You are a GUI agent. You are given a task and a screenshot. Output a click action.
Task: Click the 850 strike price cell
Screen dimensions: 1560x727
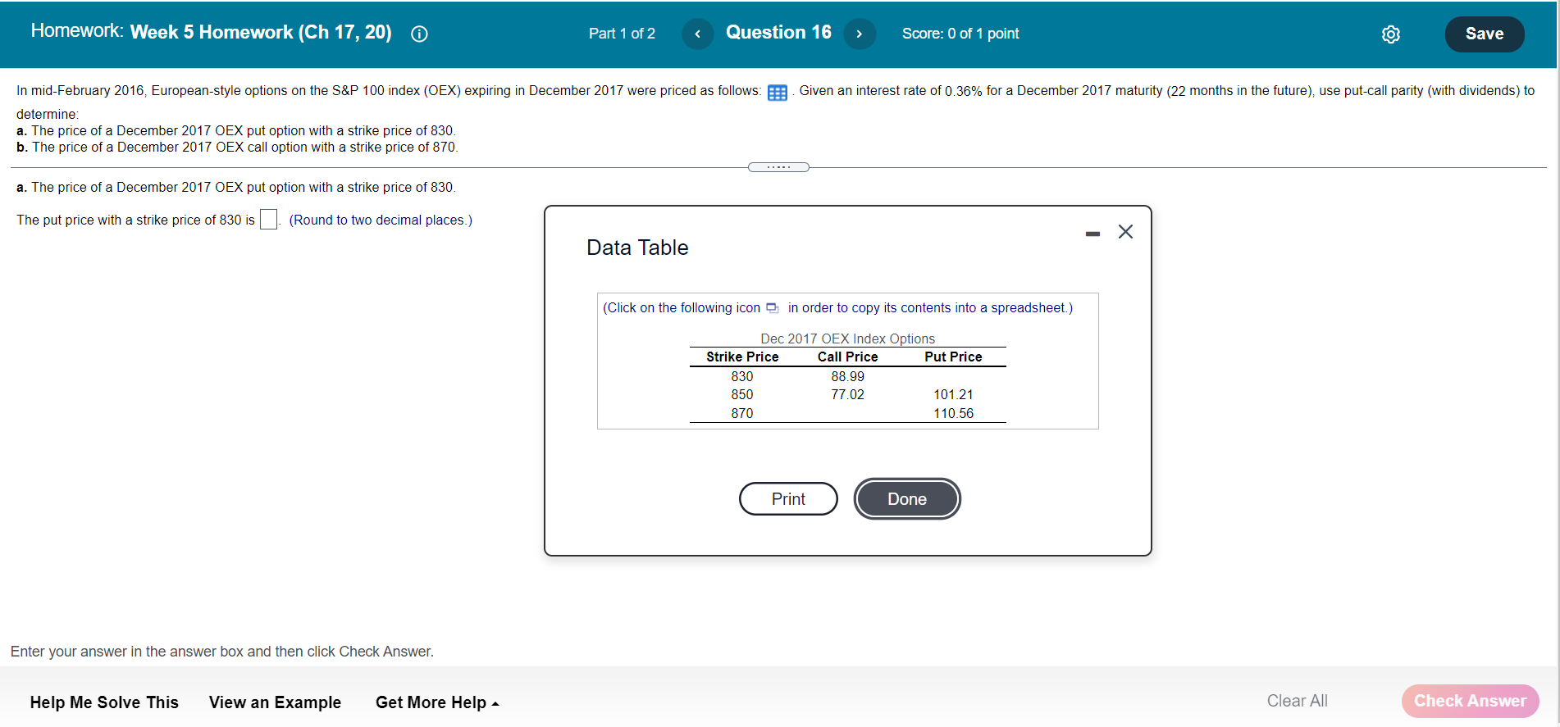742,394
